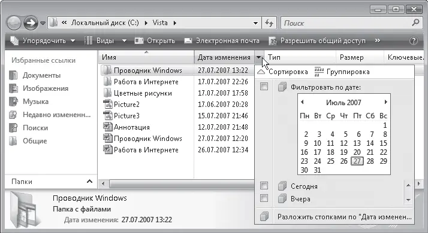Expand the Папки folders pane chevron
This screenshot has width=428, height=233.
click(x=89, y=181)
